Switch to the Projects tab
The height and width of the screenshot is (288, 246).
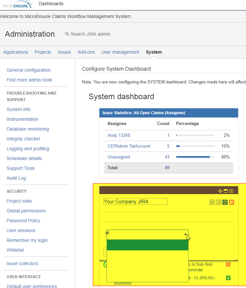(x=43, y=52)
